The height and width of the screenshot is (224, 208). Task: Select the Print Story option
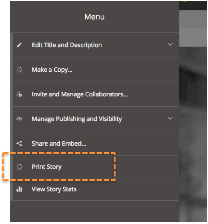[47, 167]
